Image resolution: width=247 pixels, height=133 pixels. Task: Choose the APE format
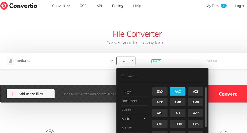(x=160, y=113)
